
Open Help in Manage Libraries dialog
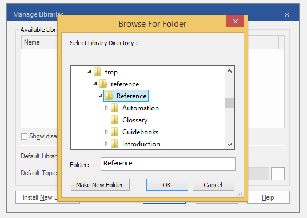pos(268,197)
